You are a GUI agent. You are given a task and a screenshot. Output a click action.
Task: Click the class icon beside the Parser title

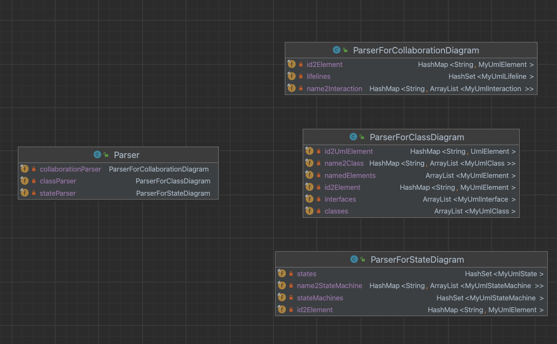(97, 155)
